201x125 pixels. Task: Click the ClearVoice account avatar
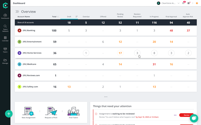coord(159,3)
